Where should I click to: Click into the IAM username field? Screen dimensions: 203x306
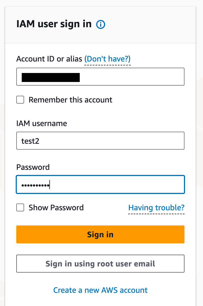100,141
